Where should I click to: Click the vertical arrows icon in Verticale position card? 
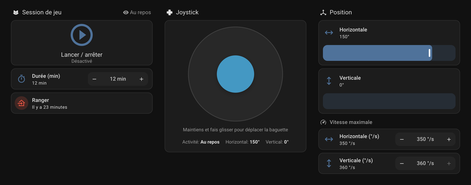tap(329, 81)
